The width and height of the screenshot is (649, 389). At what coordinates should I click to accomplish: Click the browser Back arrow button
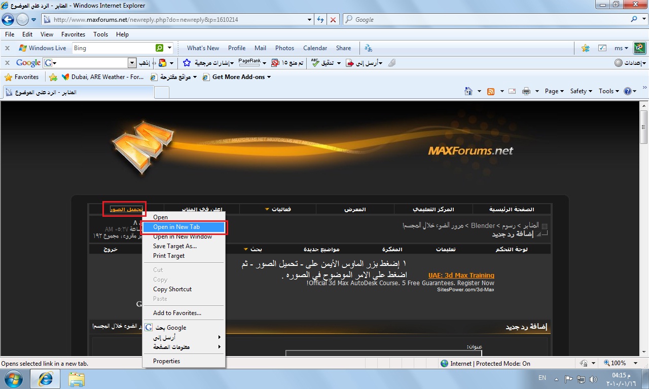(8, 19)
